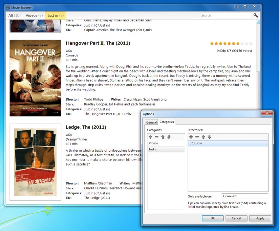Move category up with arrow icon

[x=162, y=137]
